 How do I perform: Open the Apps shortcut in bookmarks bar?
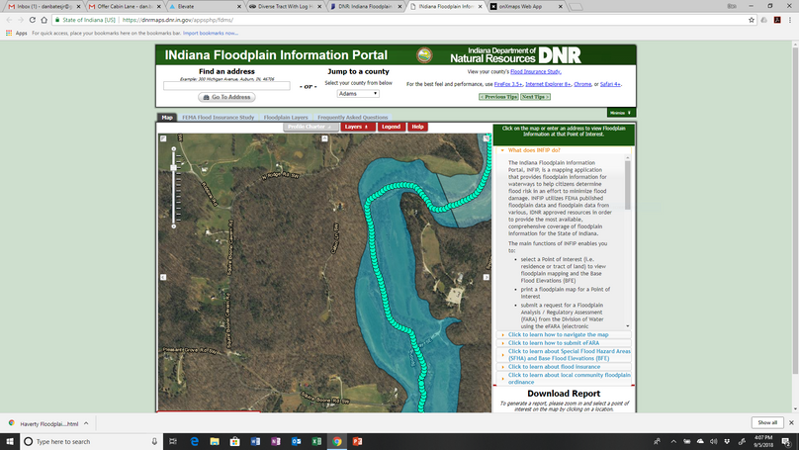[x=16, y=33]
